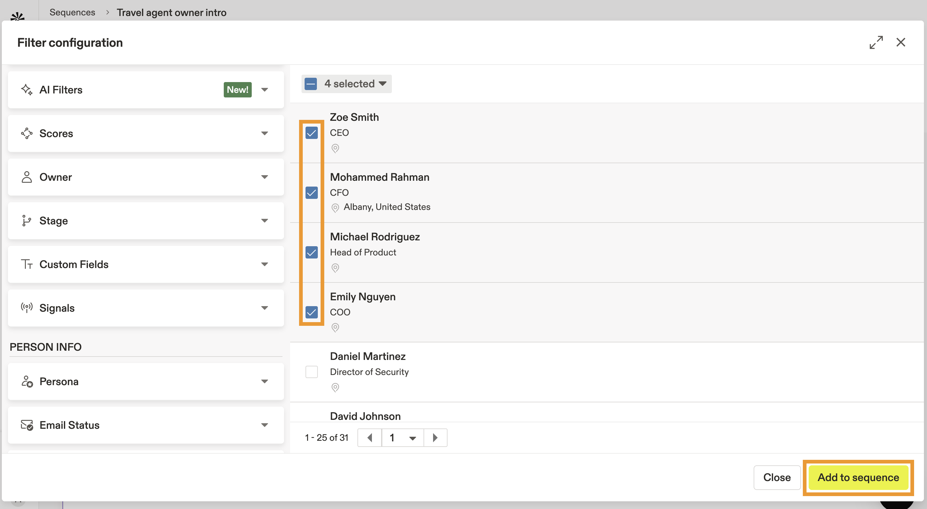Click the Email Status envelope icon
Viewport: 927px width, 509px height.
(x=27, y=425)
